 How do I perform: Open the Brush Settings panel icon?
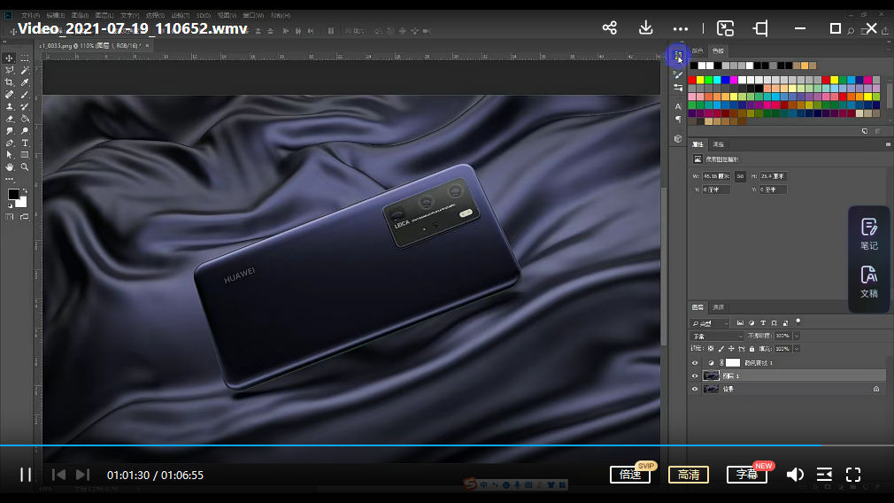[678, 74]
